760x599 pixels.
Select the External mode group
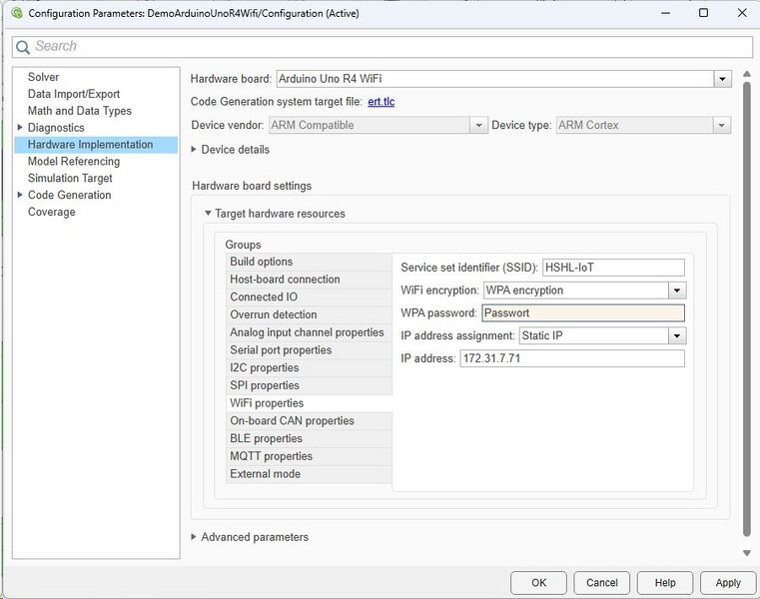point(309,474)
